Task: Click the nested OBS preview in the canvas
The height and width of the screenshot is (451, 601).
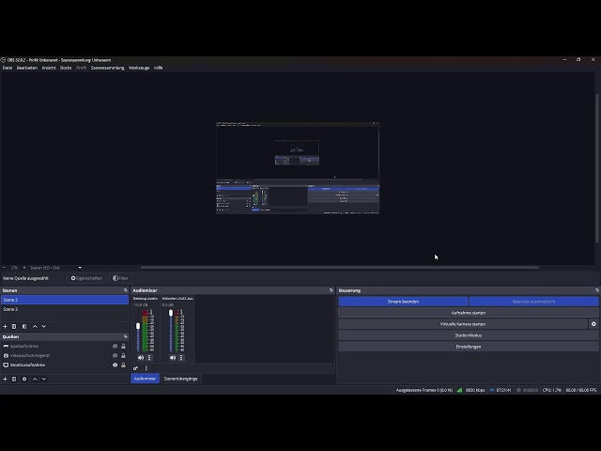Action: coord(298,168)
